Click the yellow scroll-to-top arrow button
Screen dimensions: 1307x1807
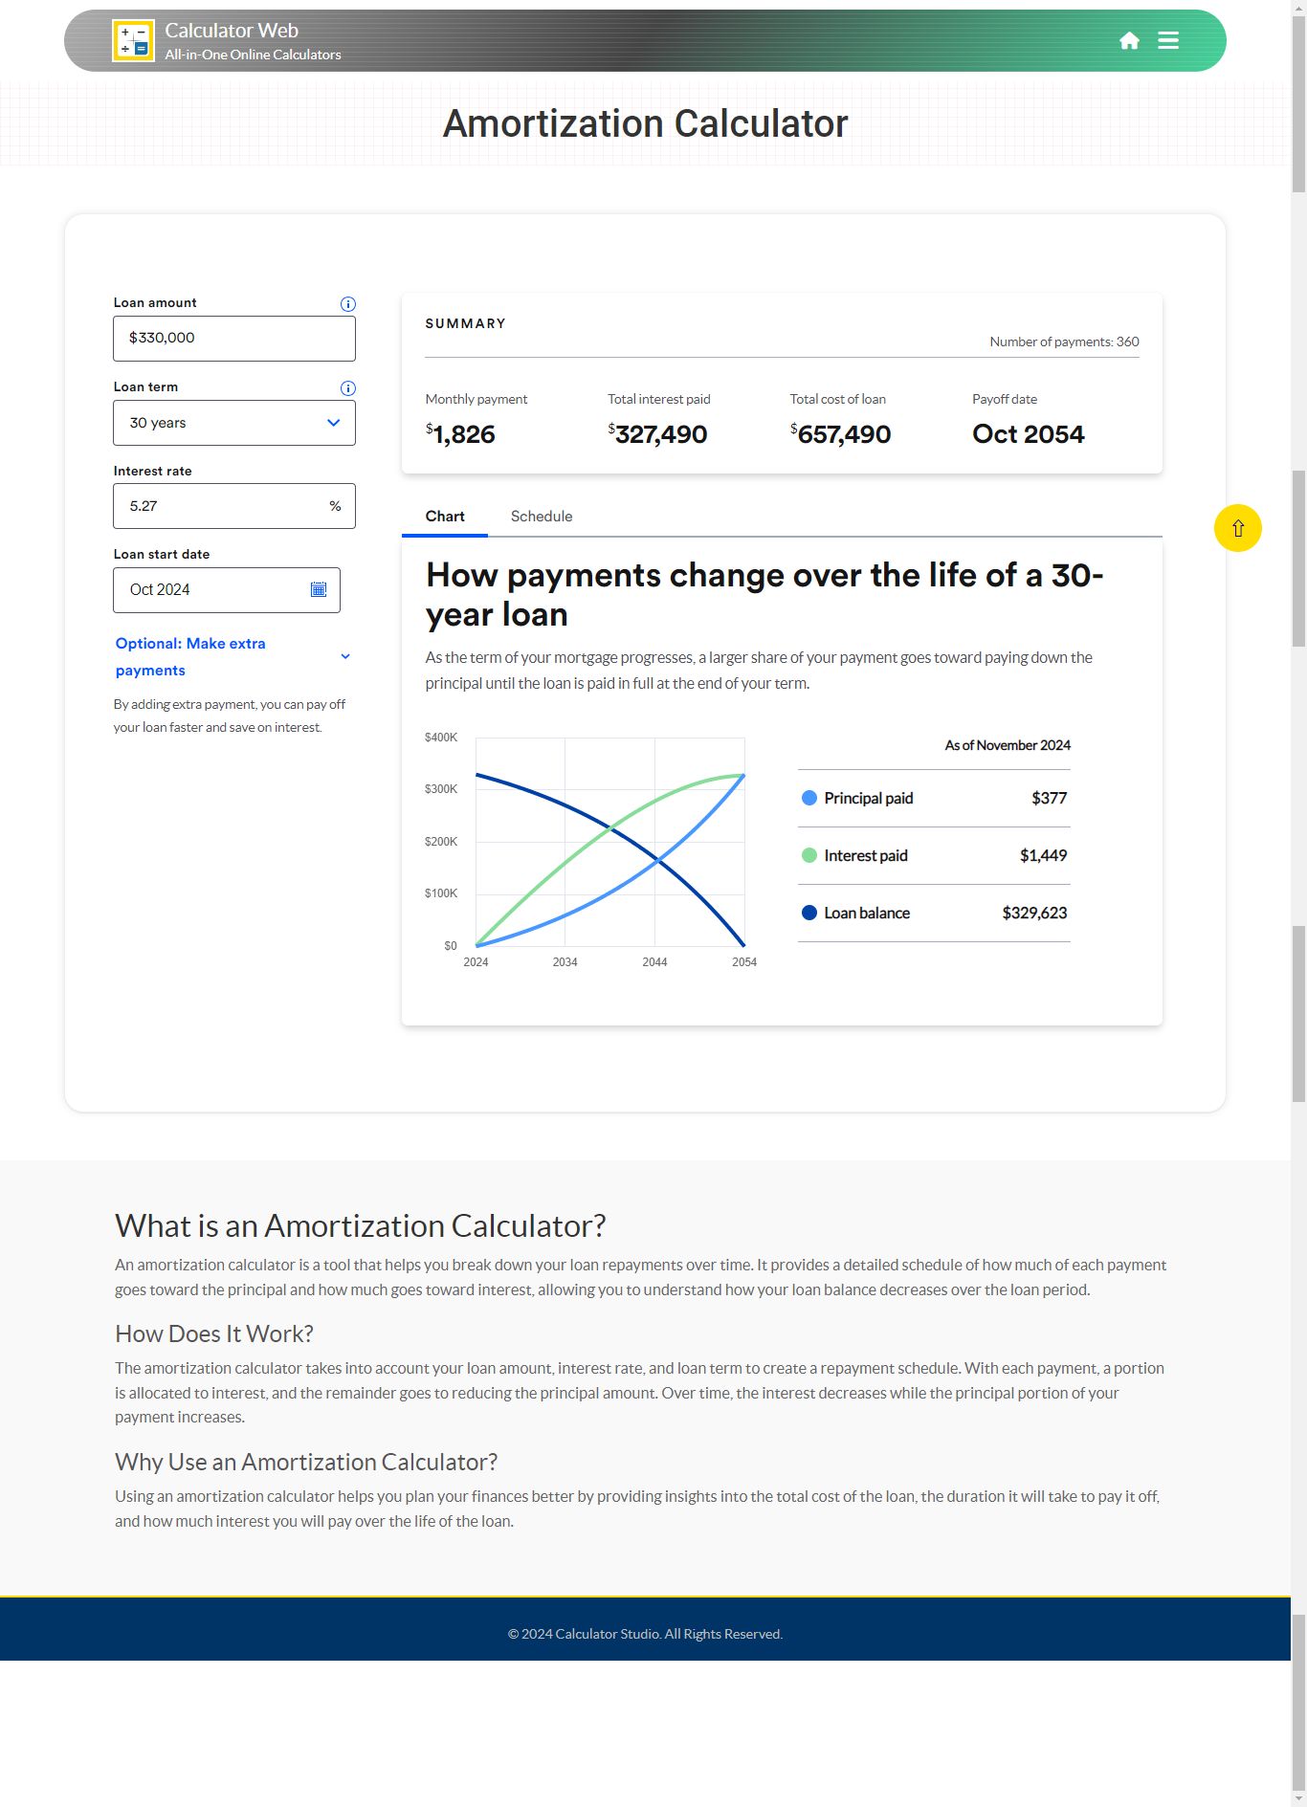click(x=1237, y=528)
